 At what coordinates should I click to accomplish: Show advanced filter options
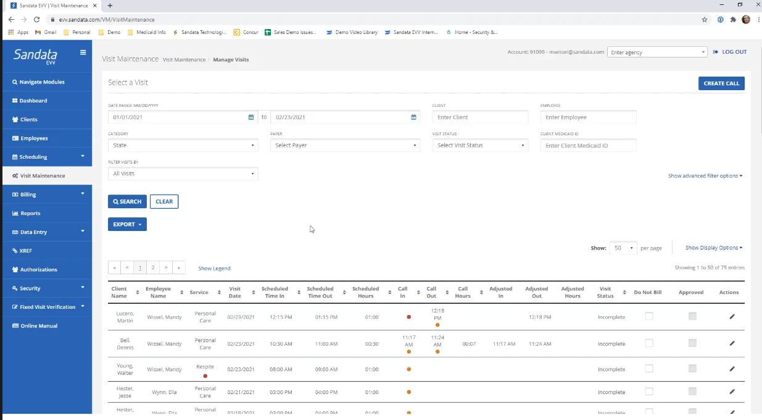705,175
